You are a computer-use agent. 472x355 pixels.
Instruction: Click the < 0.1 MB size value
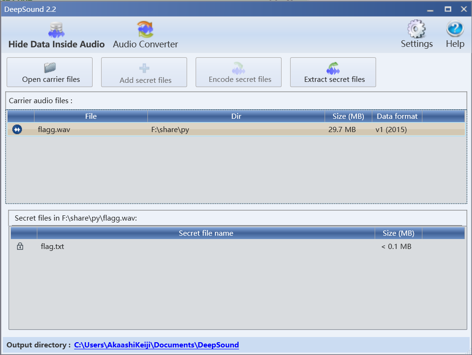396,247
